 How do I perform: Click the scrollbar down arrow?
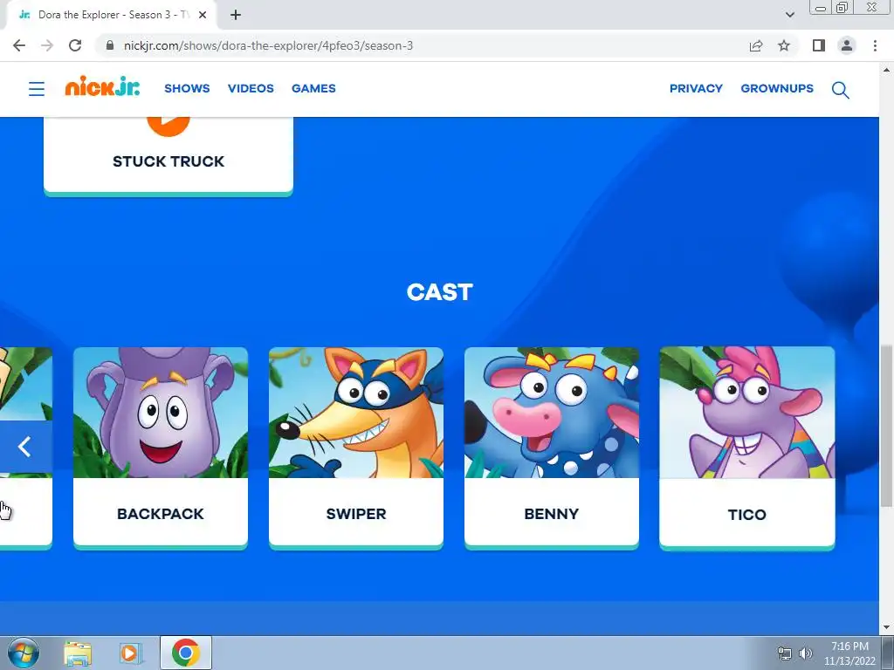click(x=886, y=627)
